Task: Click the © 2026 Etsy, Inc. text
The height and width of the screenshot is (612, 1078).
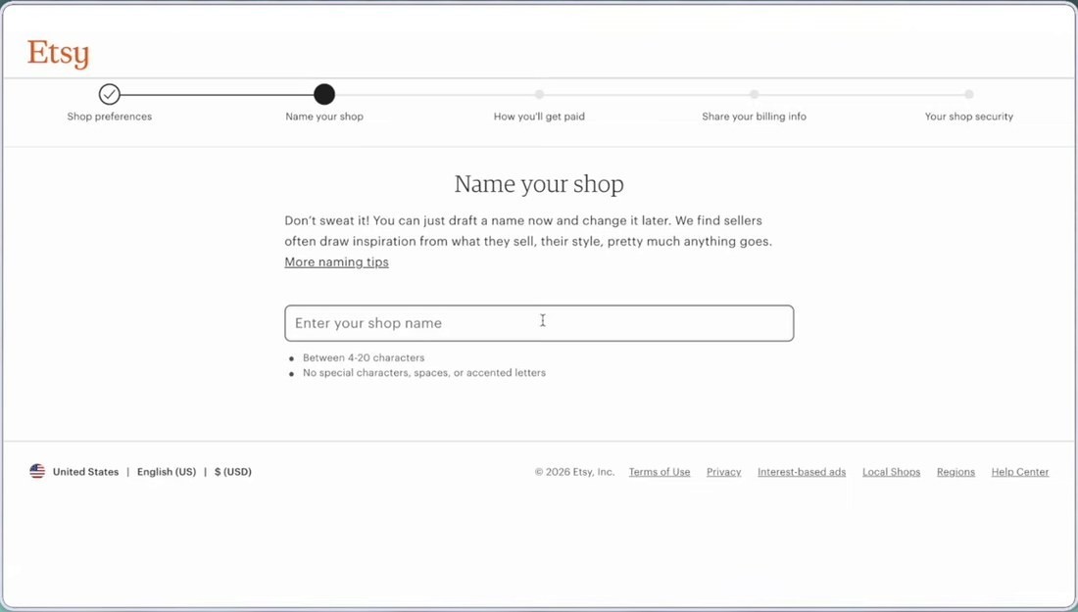Action: pos(574,472)
